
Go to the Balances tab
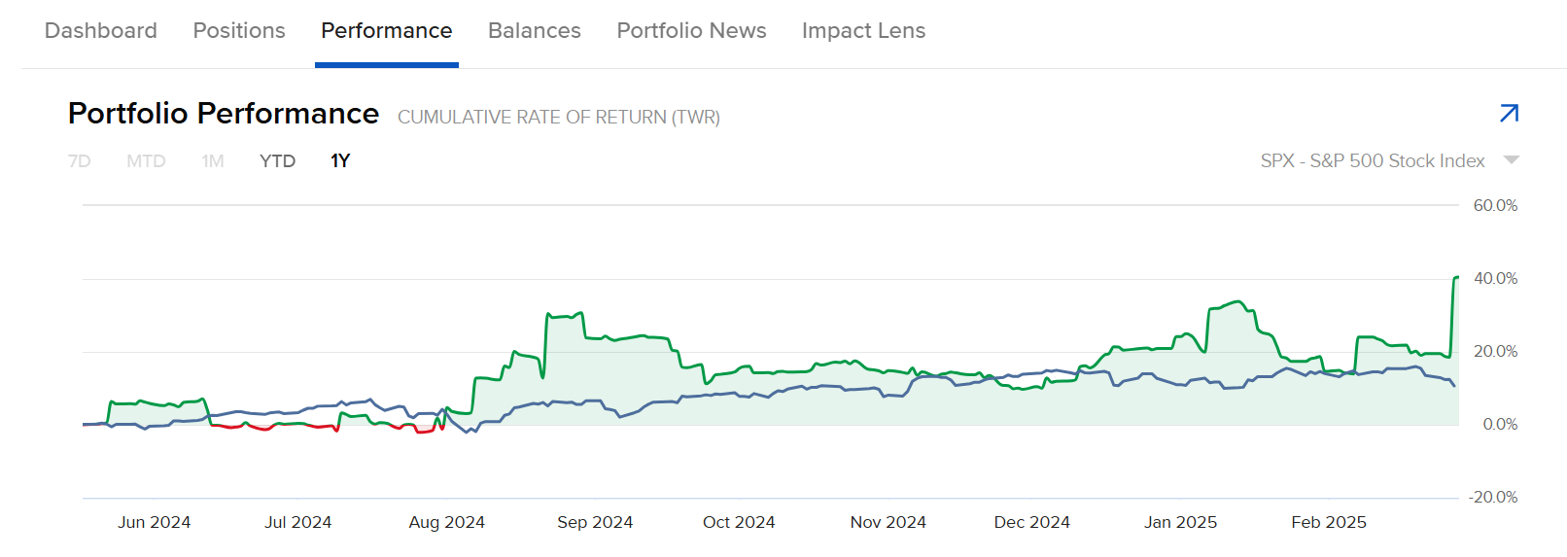tap(534, 31)
